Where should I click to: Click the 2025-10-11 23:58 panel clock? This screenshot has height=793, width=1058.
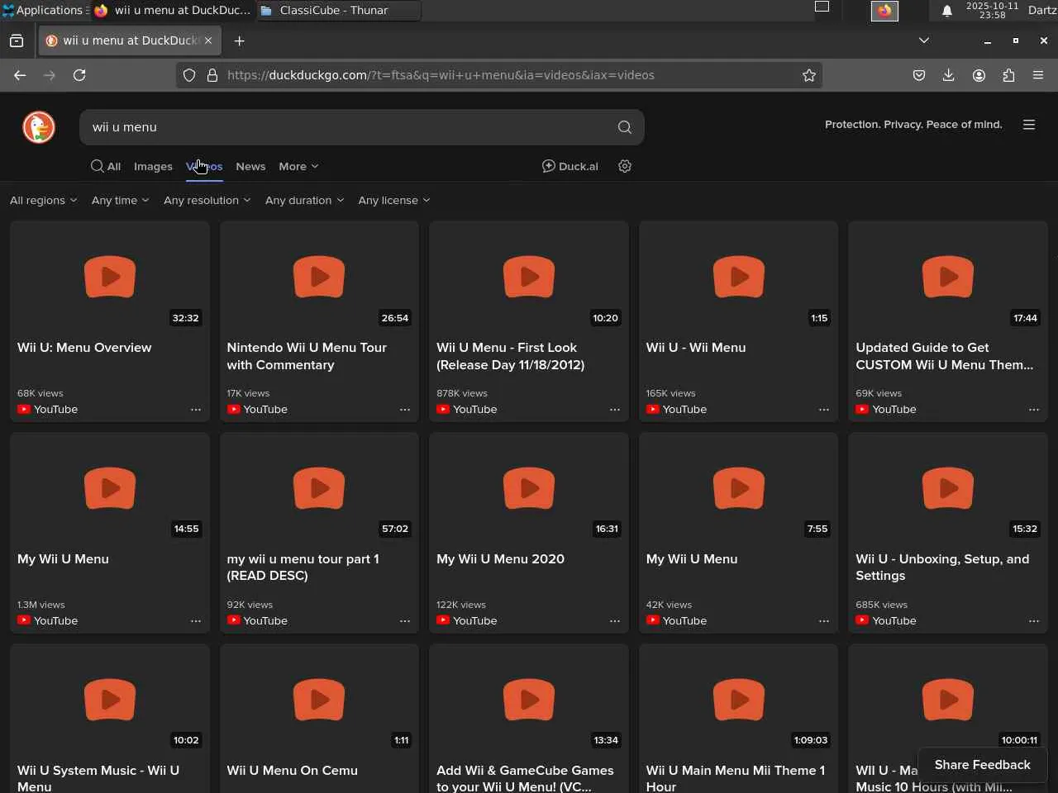[x=992, y=11]
